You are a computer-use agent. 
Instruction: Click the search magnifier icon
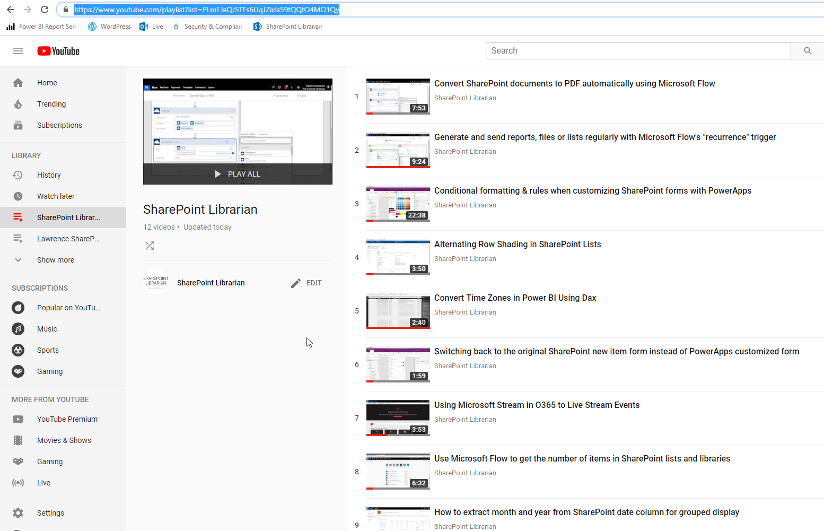[807, 50]
